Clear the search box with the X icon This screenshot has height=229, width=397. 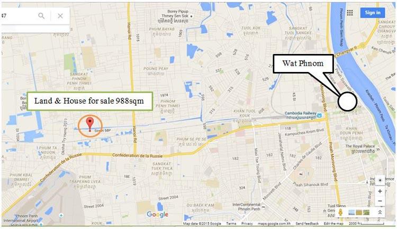coord(60,16)
